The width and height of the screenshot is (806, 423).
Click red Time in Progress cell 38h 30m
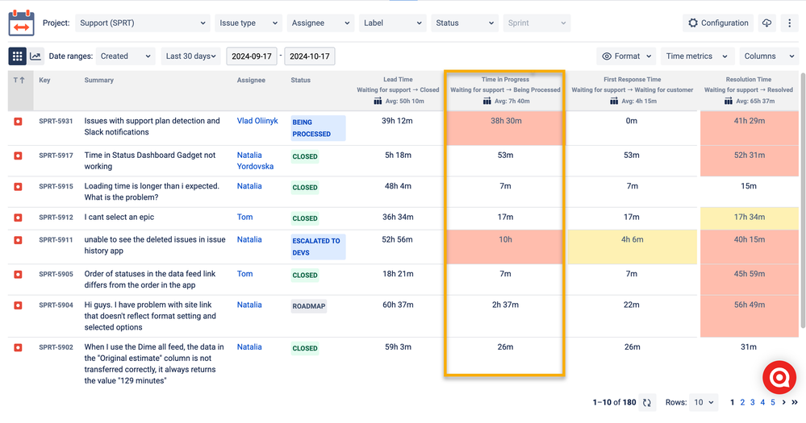pos(505,121)
